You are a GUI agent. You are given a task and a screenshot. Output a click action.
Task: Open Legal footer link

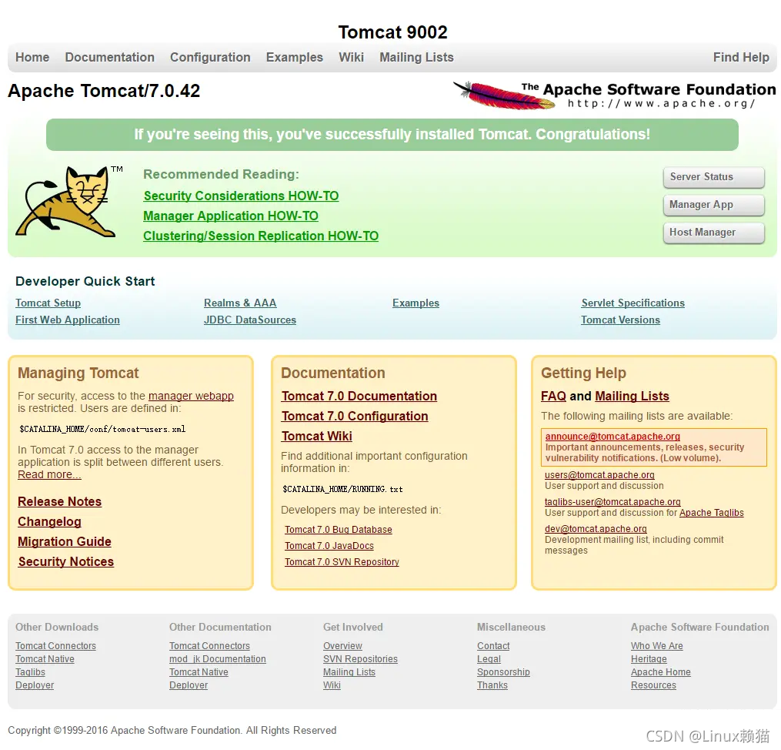[489, 659]
